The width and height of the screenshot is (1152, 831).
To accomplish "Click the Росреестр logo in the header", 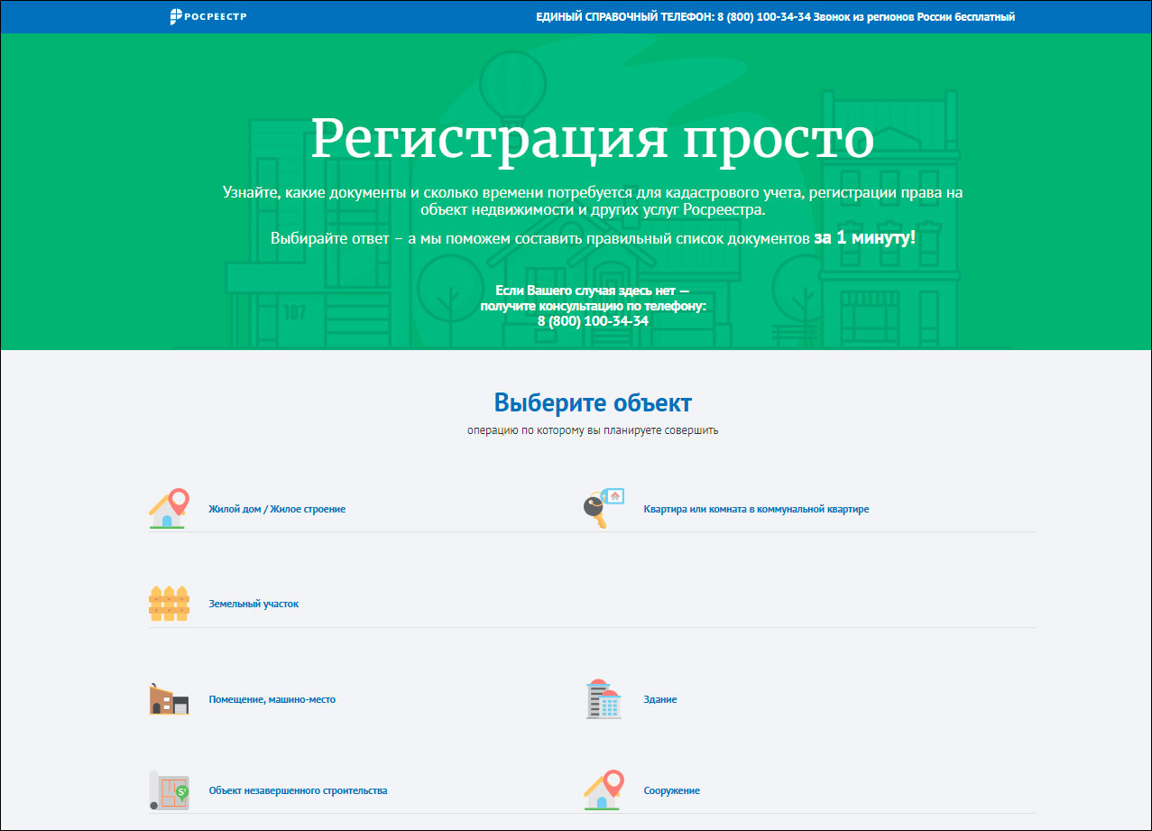I will (x=208, y=16).
